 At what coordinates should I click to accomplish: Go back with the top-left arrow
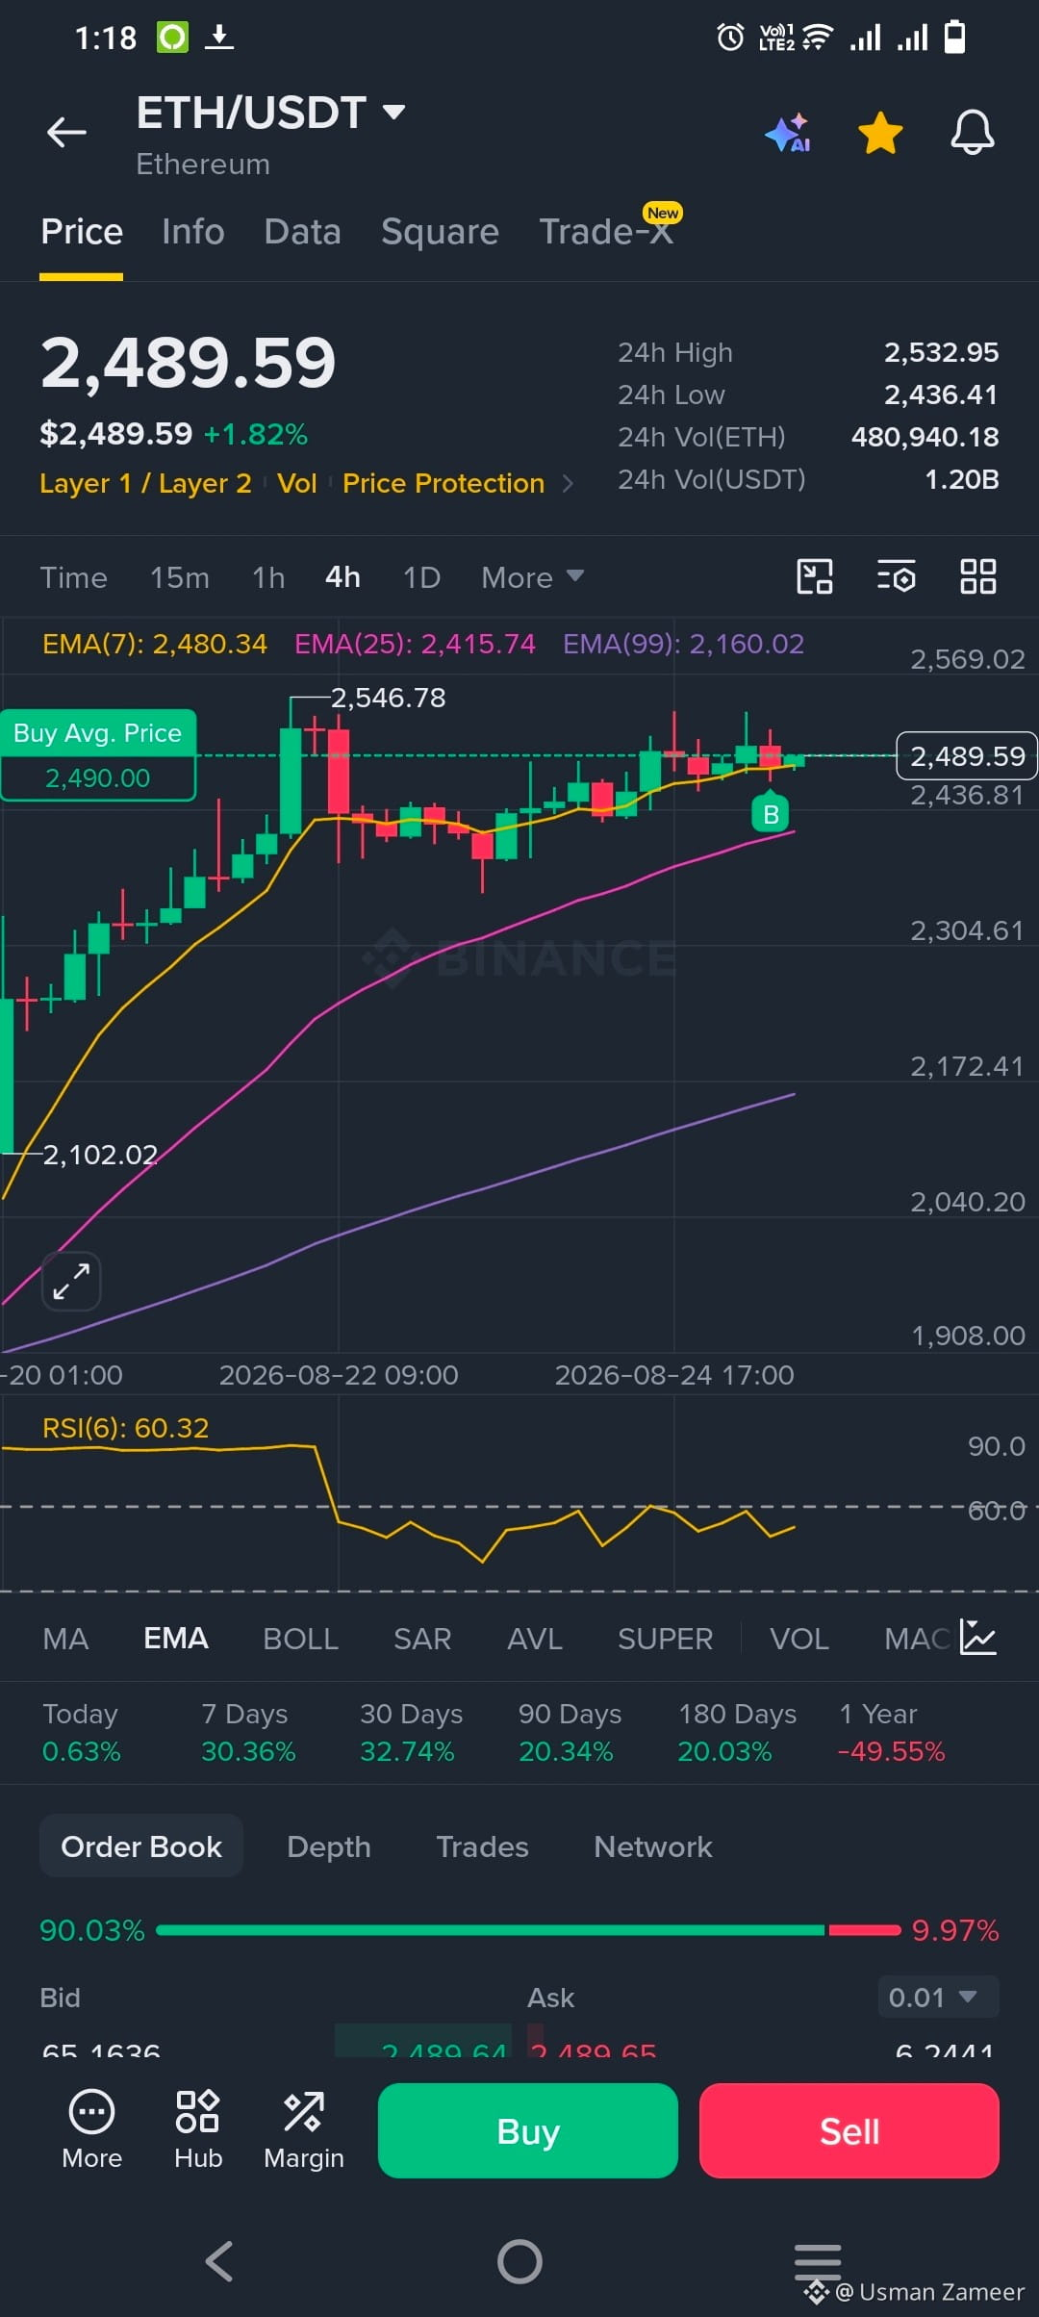66,132
